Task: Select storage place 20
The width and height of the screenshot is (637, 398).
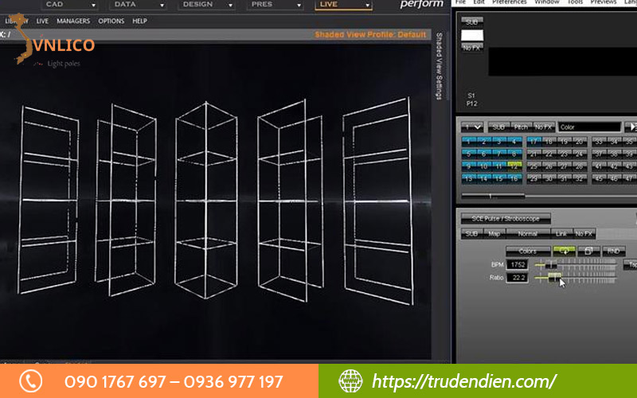Action: [x=580, y=142]
